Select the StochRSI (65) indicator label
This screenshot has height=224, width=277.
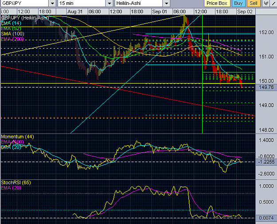[x=16, y=182]
